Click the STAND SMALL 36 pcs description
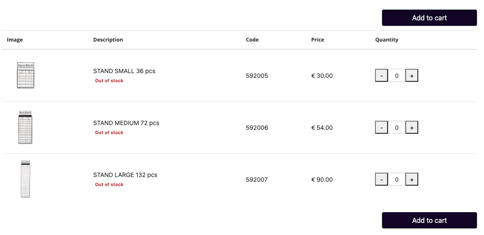Image resolution: width=484 pixels, height=235 pixels. pyautogui.click(x=124, y=71)
